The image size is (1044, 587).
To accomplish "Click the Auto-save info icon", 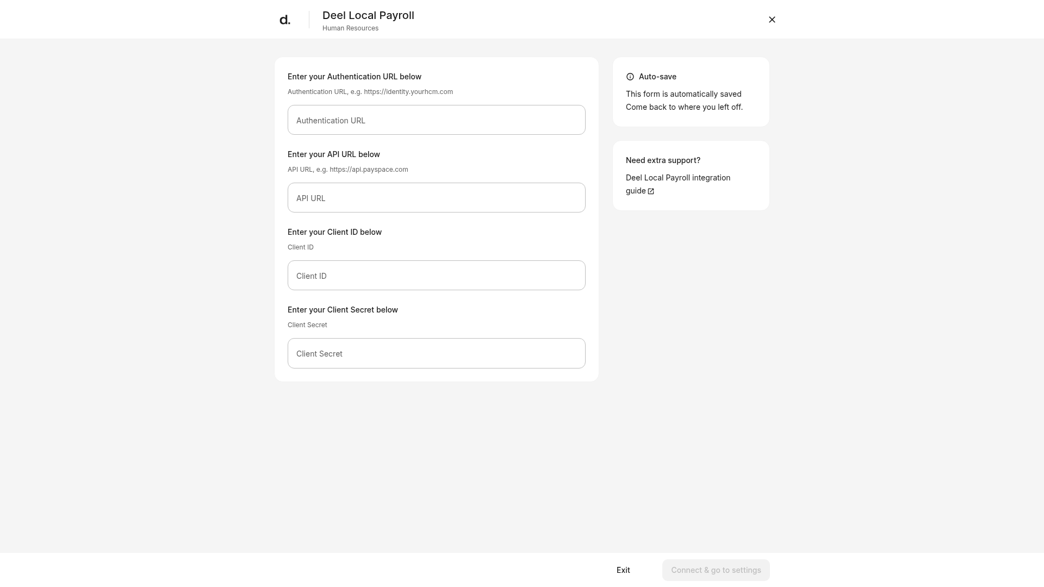I will point(630,77).
